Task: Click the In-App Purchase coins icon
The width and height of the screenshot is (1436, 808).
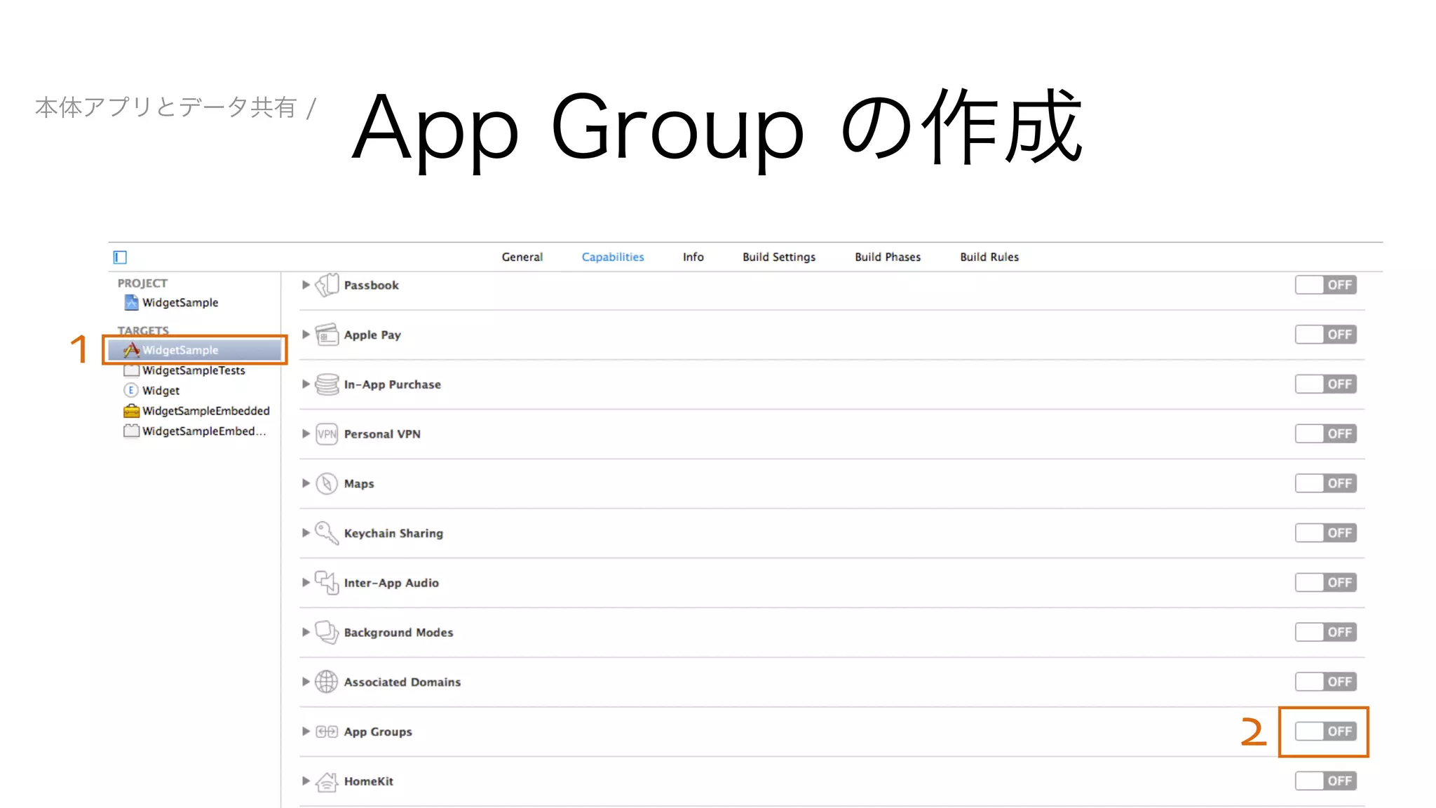Action: (x=327, y=384)
